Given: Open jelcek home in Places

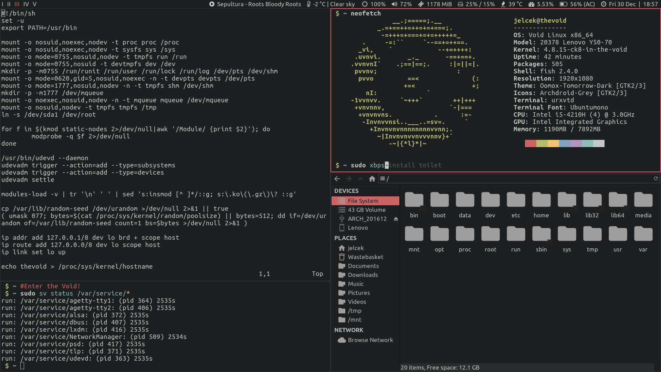Looking at the screenshot, I should point(365,248).
